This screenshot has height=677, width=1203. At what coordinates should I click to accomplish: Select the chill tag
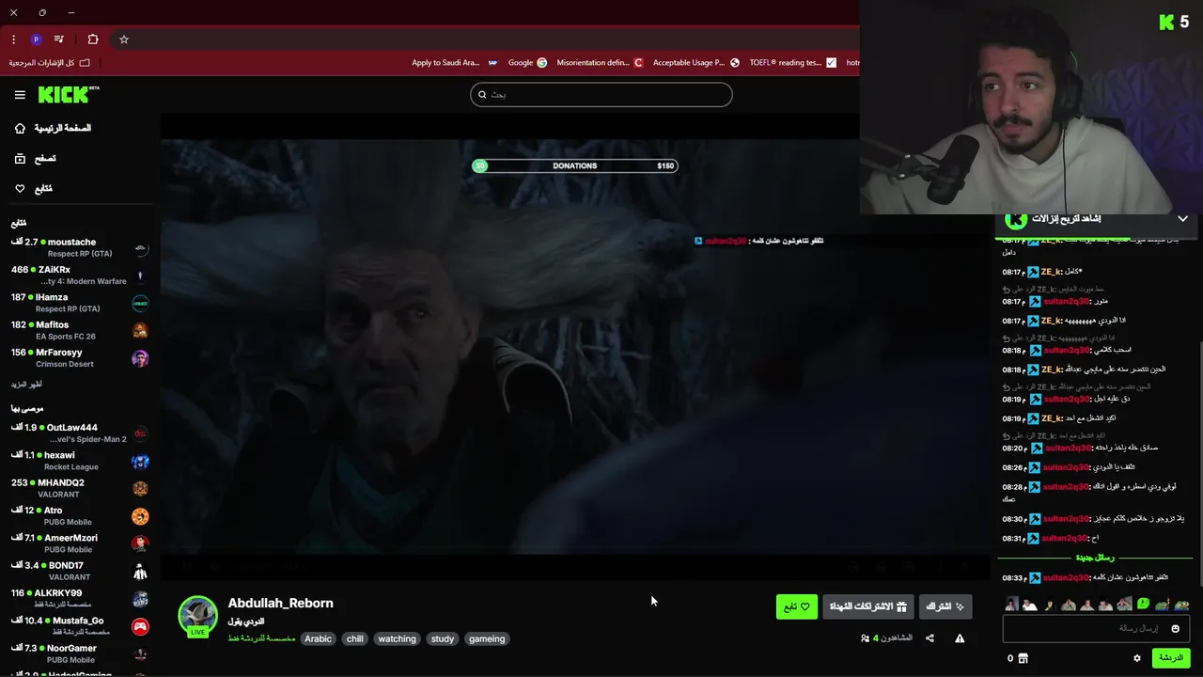[x=354, y=638]
